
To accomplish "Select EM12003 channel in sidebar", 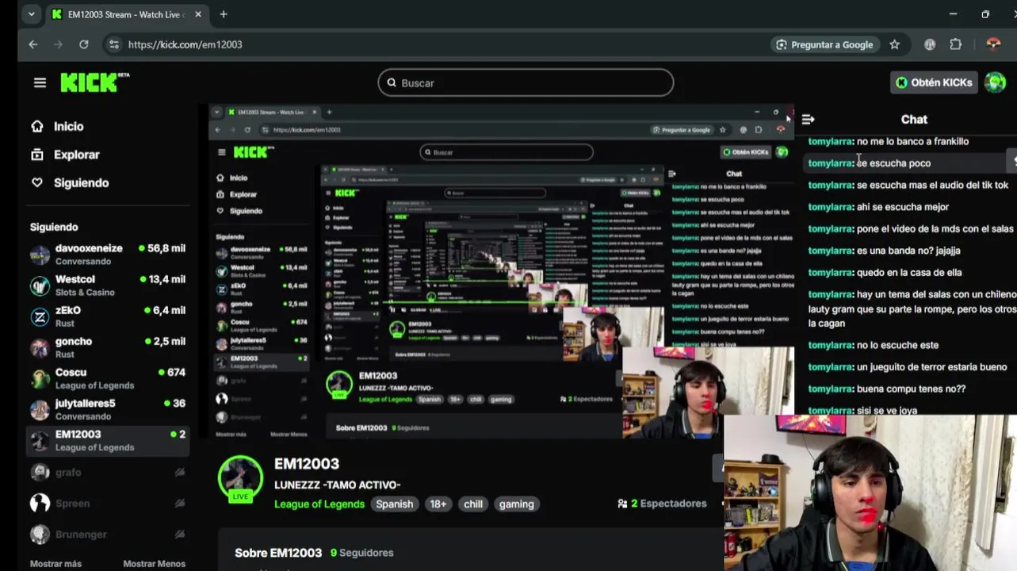I will tap(108, 440).
